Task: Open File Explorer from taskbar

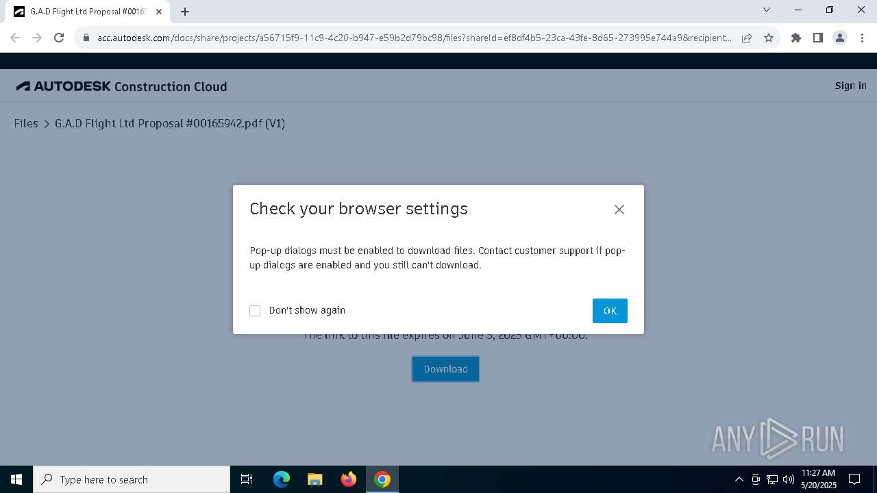Action: pyautogui.click(x=315, y=479)
